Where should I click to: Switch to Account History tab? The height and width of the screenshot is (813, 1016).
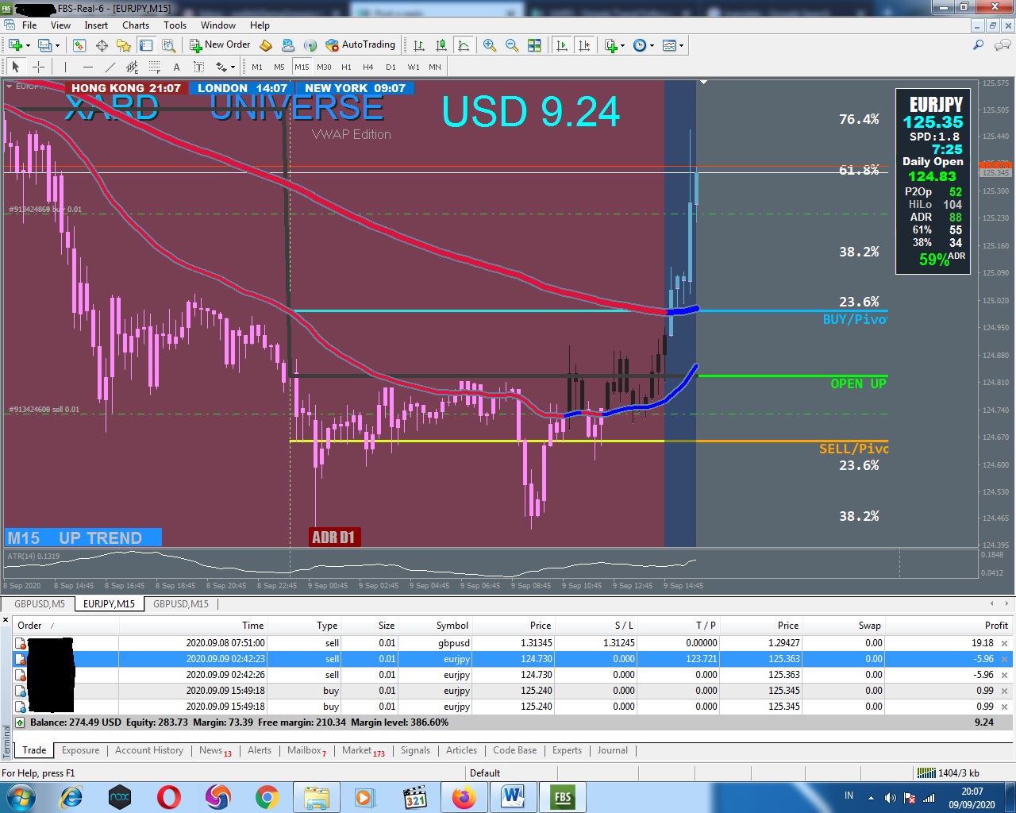[149, 750]
